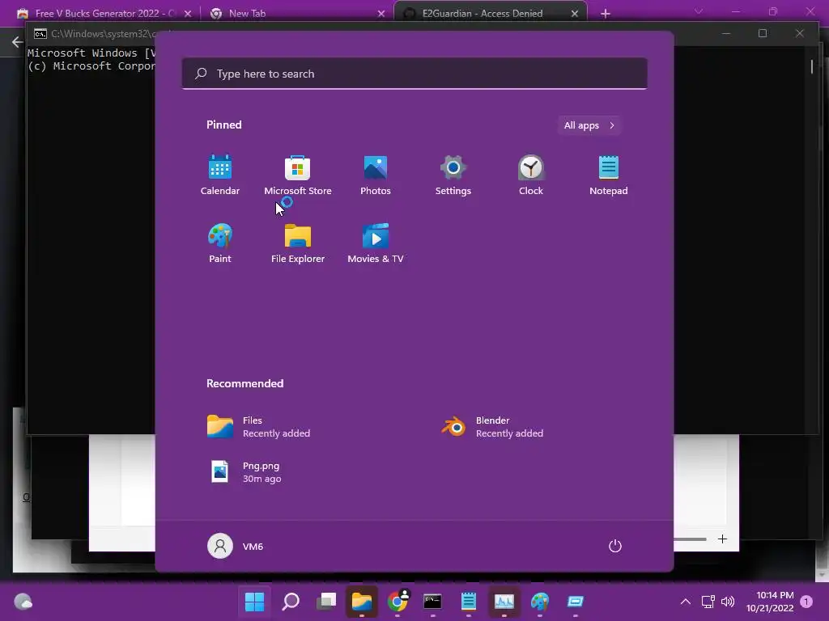Open File Explorer from pinned apps
Screen dimensions: 829x621
pos(298,243)
